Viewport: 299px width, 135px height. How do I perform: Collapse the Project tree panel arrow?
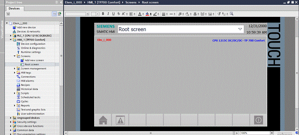click(x=61, y=3)
